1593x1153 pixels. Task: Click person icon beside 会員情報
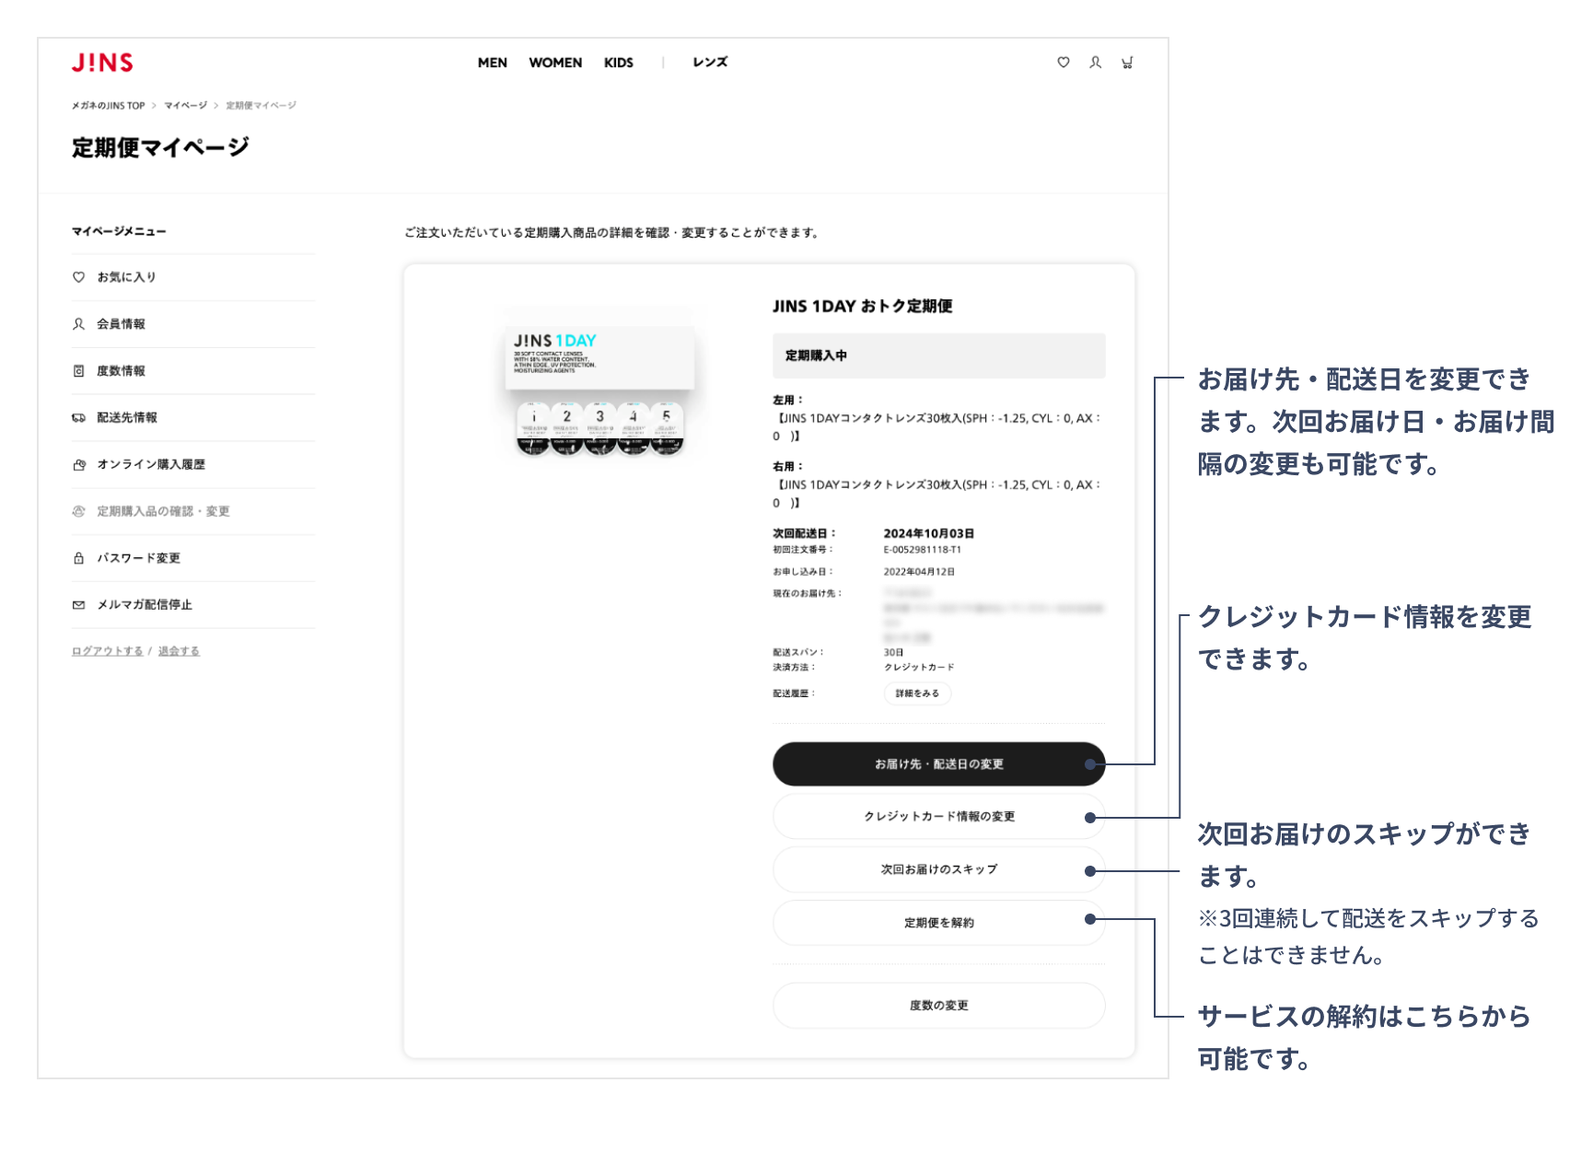tap(78, 324)
